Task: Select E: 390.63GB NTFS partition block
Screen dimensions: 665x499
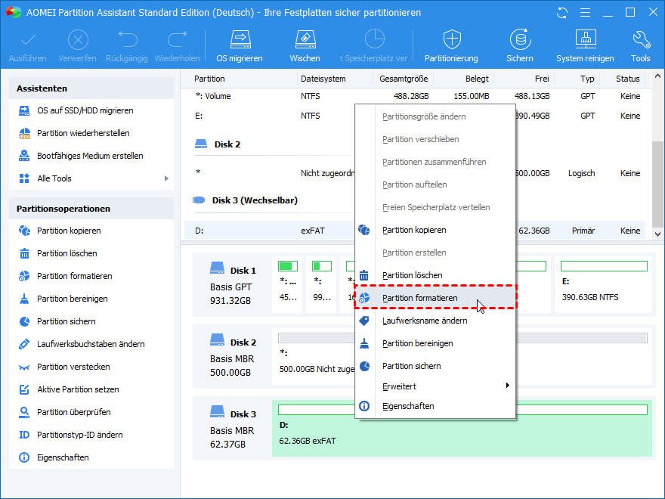Action: pos(603,285)
